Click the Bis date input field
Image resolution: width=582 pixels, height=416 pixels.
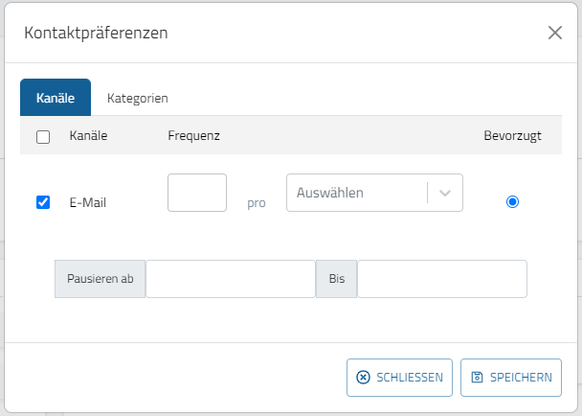tap(441, 279)
